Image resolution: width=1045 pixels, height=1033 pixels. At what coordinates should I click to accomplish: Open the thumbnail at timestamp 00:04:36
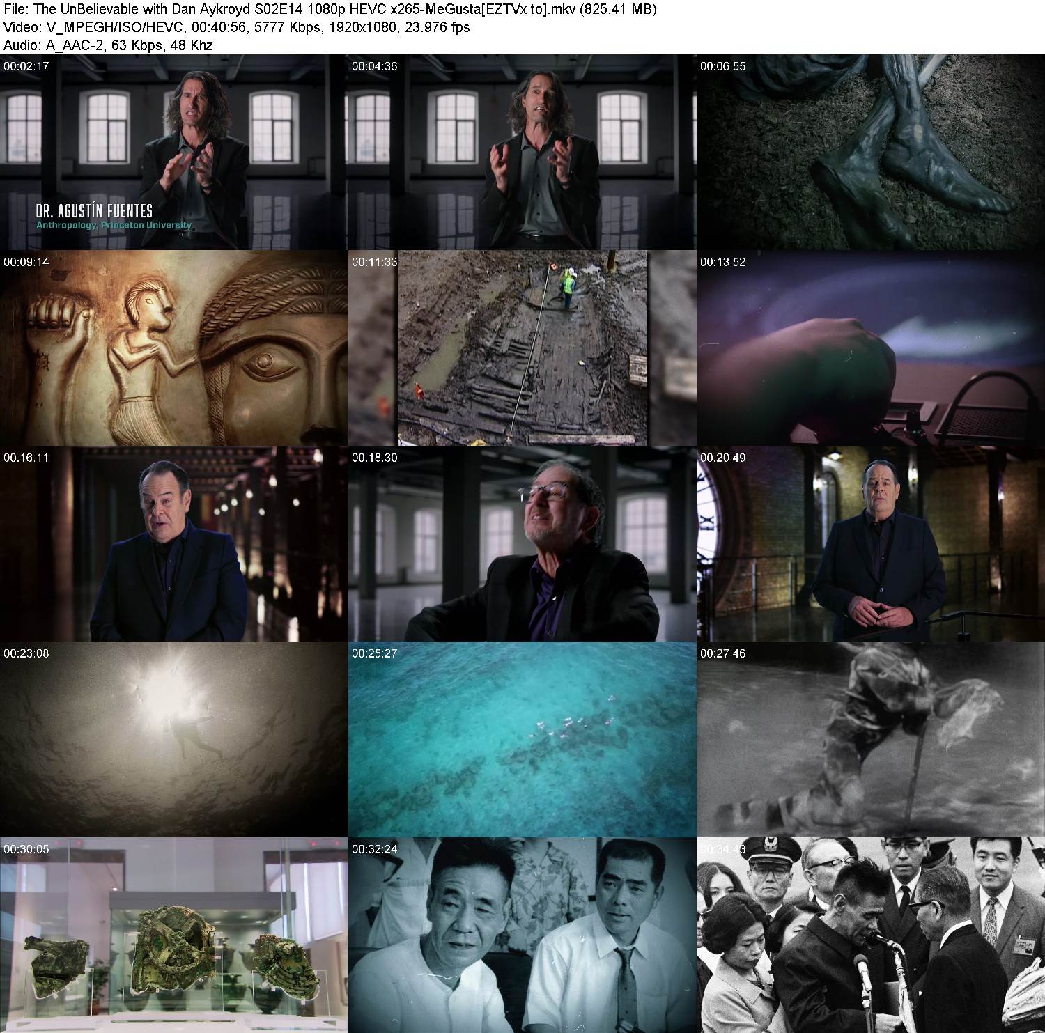[x=522, y=153]
